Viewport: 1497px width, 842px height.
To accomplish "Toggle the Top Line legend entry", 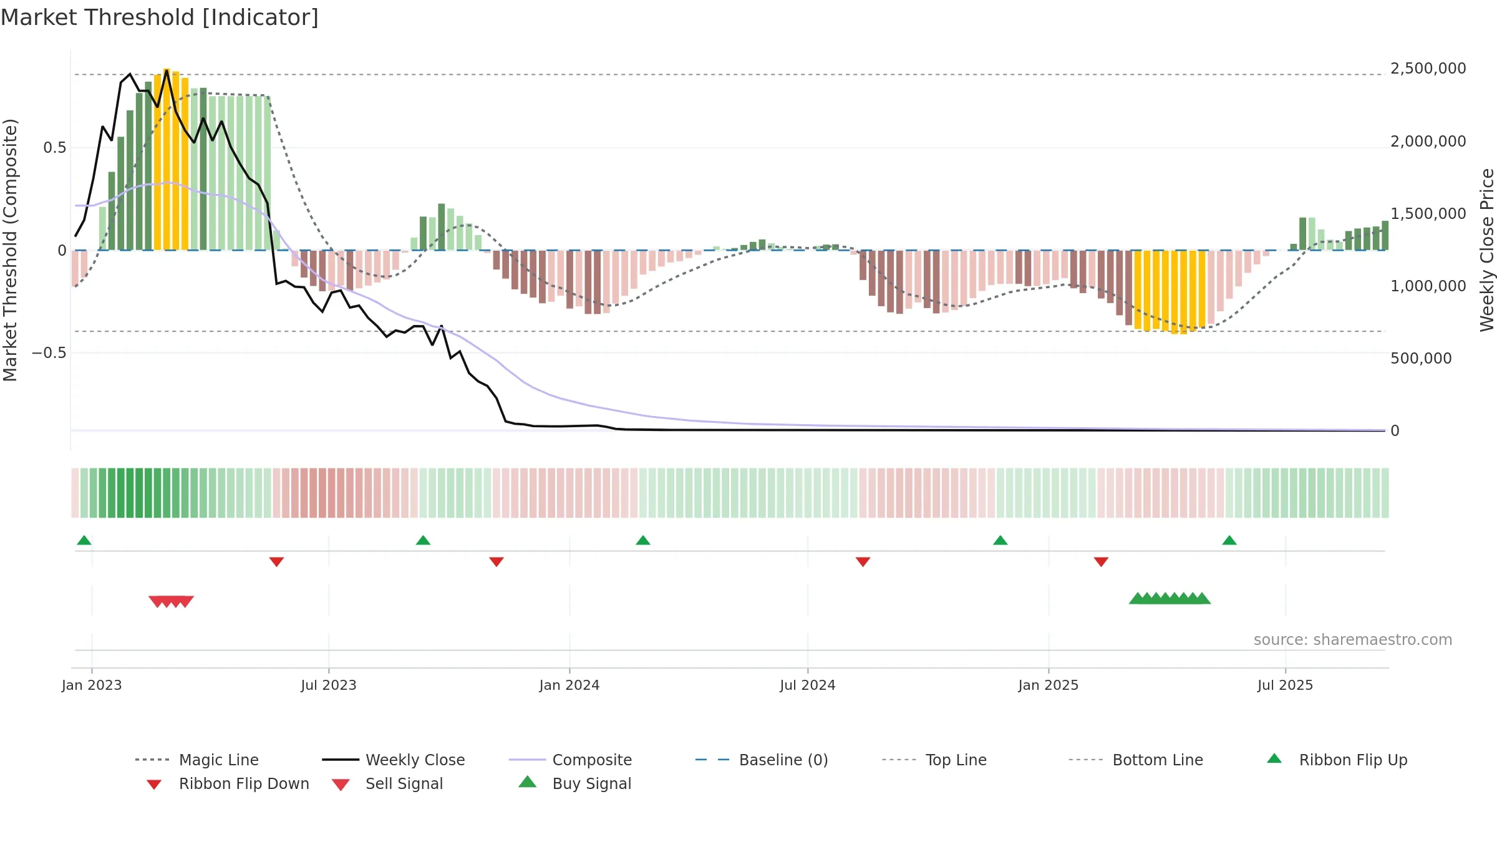I will 934,760.
